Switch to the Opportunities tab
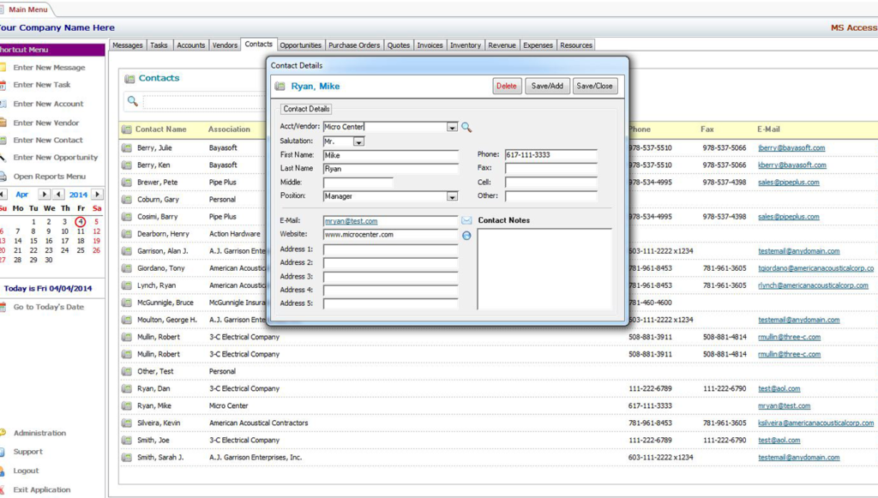 (x=301, y=45)
